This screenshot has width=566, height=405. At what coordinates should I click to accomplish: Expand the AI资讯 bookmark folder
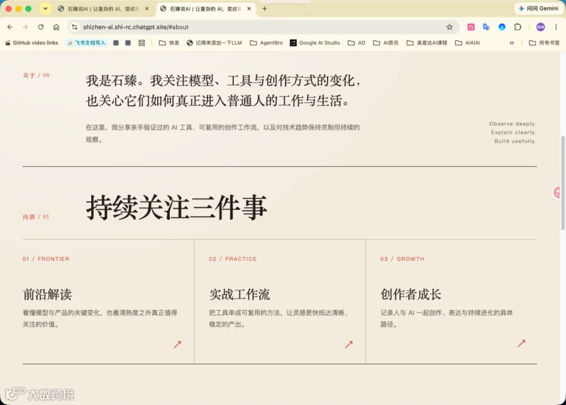tap(386, 43)
